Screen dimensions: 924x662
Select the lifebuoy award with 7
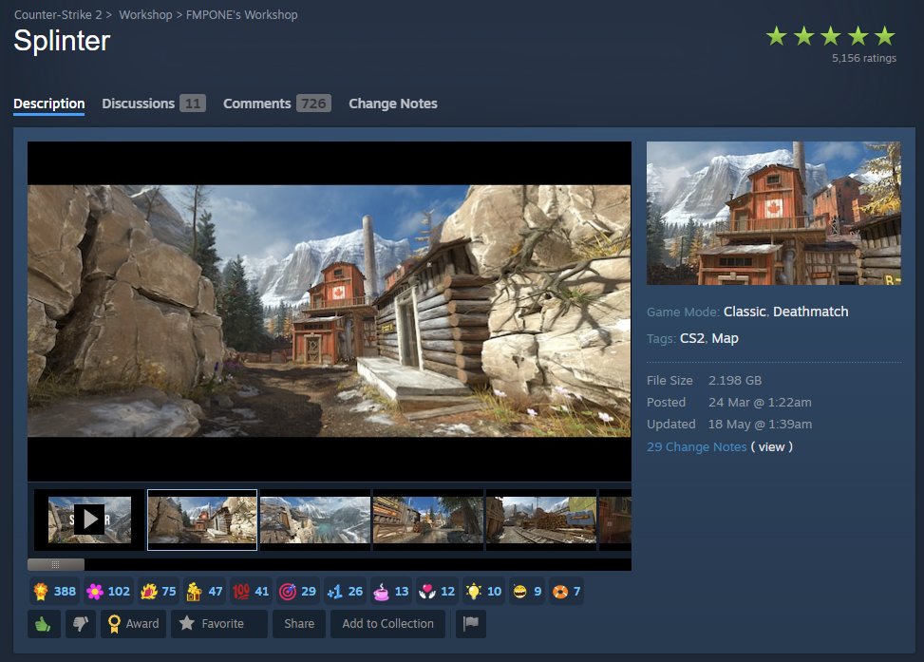566,592
